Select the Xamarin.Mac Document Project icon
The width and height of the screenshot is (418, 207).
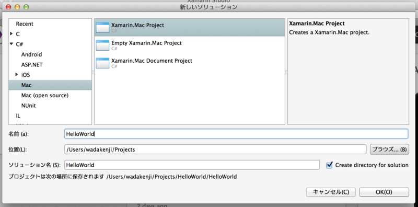[102, 63]
